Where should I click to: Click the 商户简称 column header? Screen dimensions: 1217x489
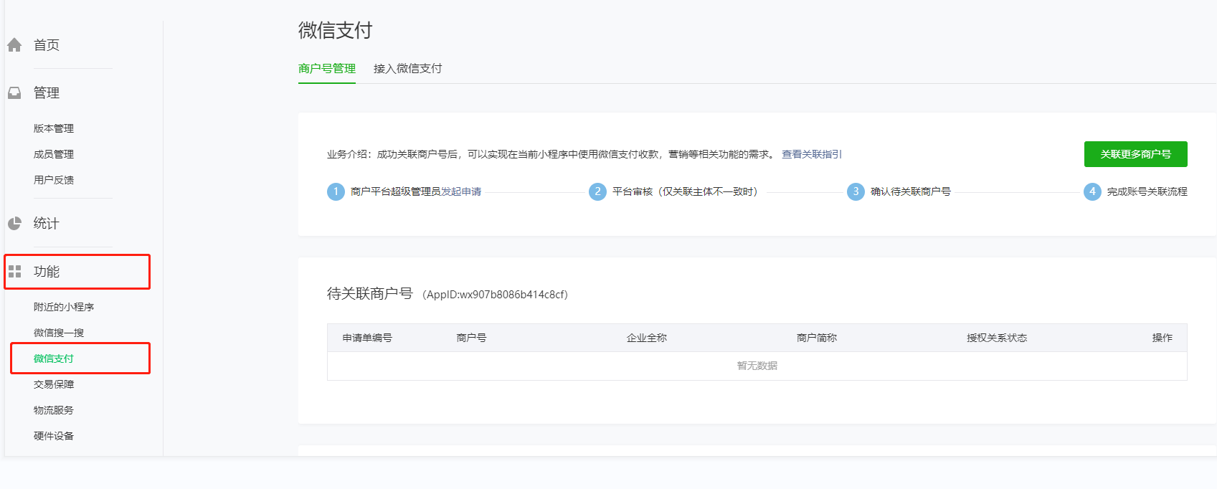(817, 338)
